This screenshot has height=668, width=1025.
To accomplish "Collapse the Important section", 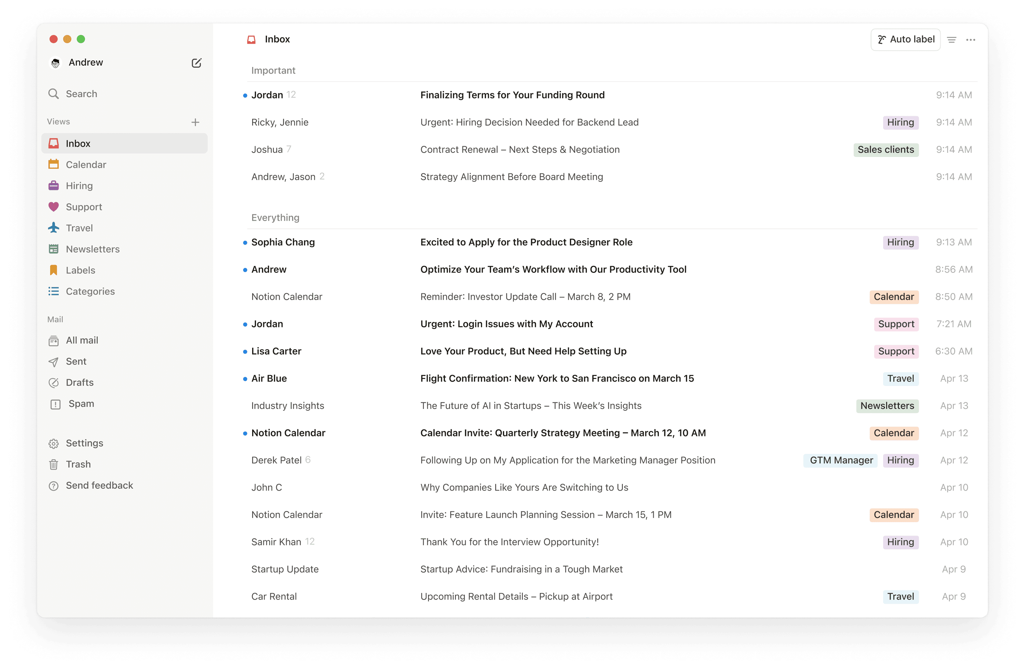I will [x=273, y=70].
